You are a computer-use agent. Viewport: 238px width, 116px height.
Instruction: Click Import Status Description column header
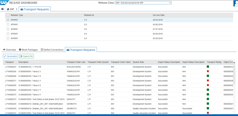[193, 62]
